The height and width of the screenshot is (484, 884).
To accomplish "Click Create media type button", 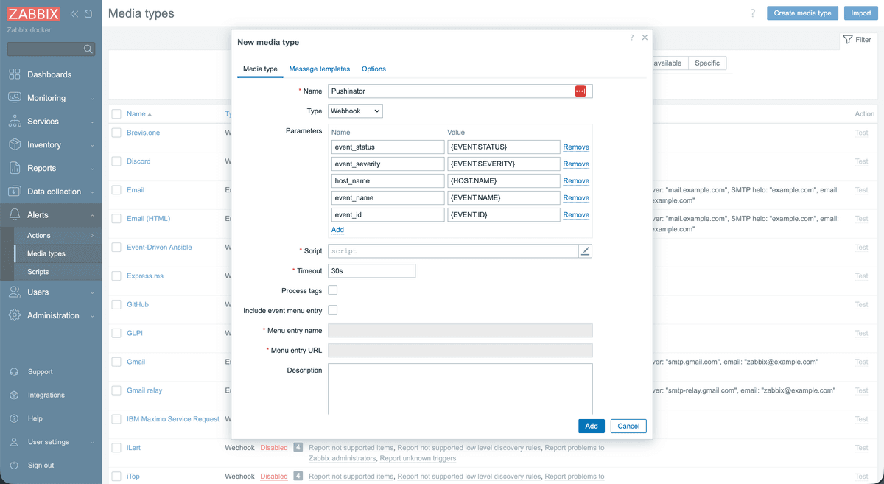I will pyautogui.click(x=803, y=13).
